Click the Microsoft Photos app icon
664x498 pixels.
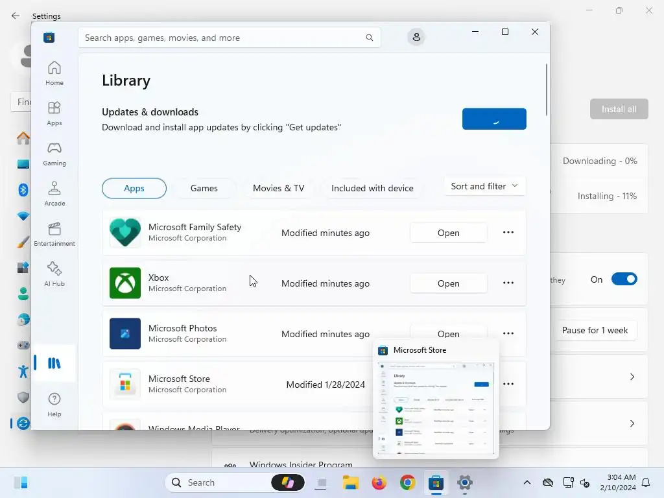[125, 333]
